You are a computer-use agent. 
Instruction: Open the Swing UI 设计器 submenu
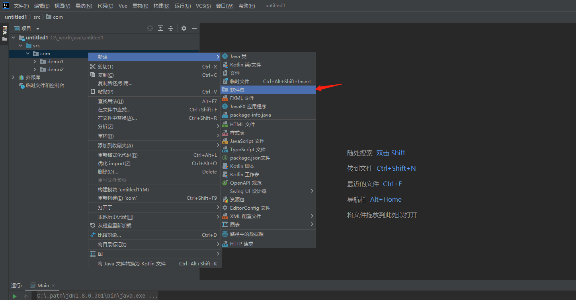point(268,191)
